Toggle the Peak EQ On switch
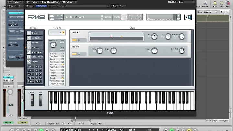 (x=75, y=40)
